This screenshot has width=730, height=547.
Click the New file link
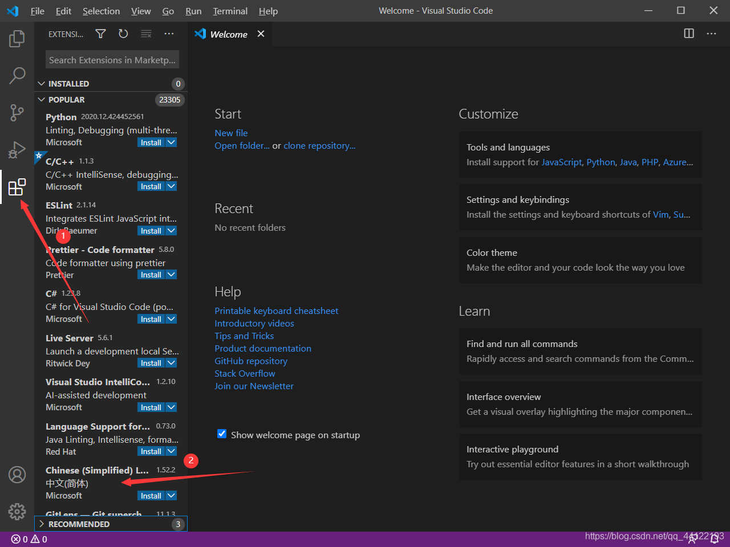231,133
